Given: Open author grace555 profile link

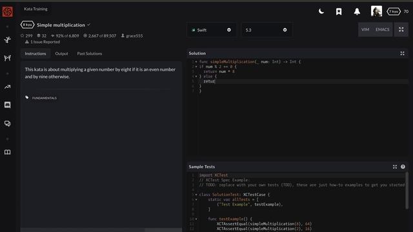Looking at the screenshot, I should 132,36.
